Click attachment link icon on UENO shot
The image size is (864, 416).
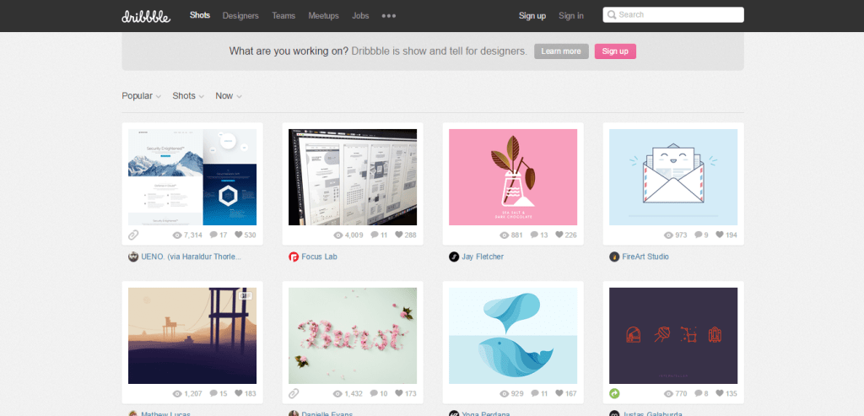pyautogui.click(x=133, y=235)
